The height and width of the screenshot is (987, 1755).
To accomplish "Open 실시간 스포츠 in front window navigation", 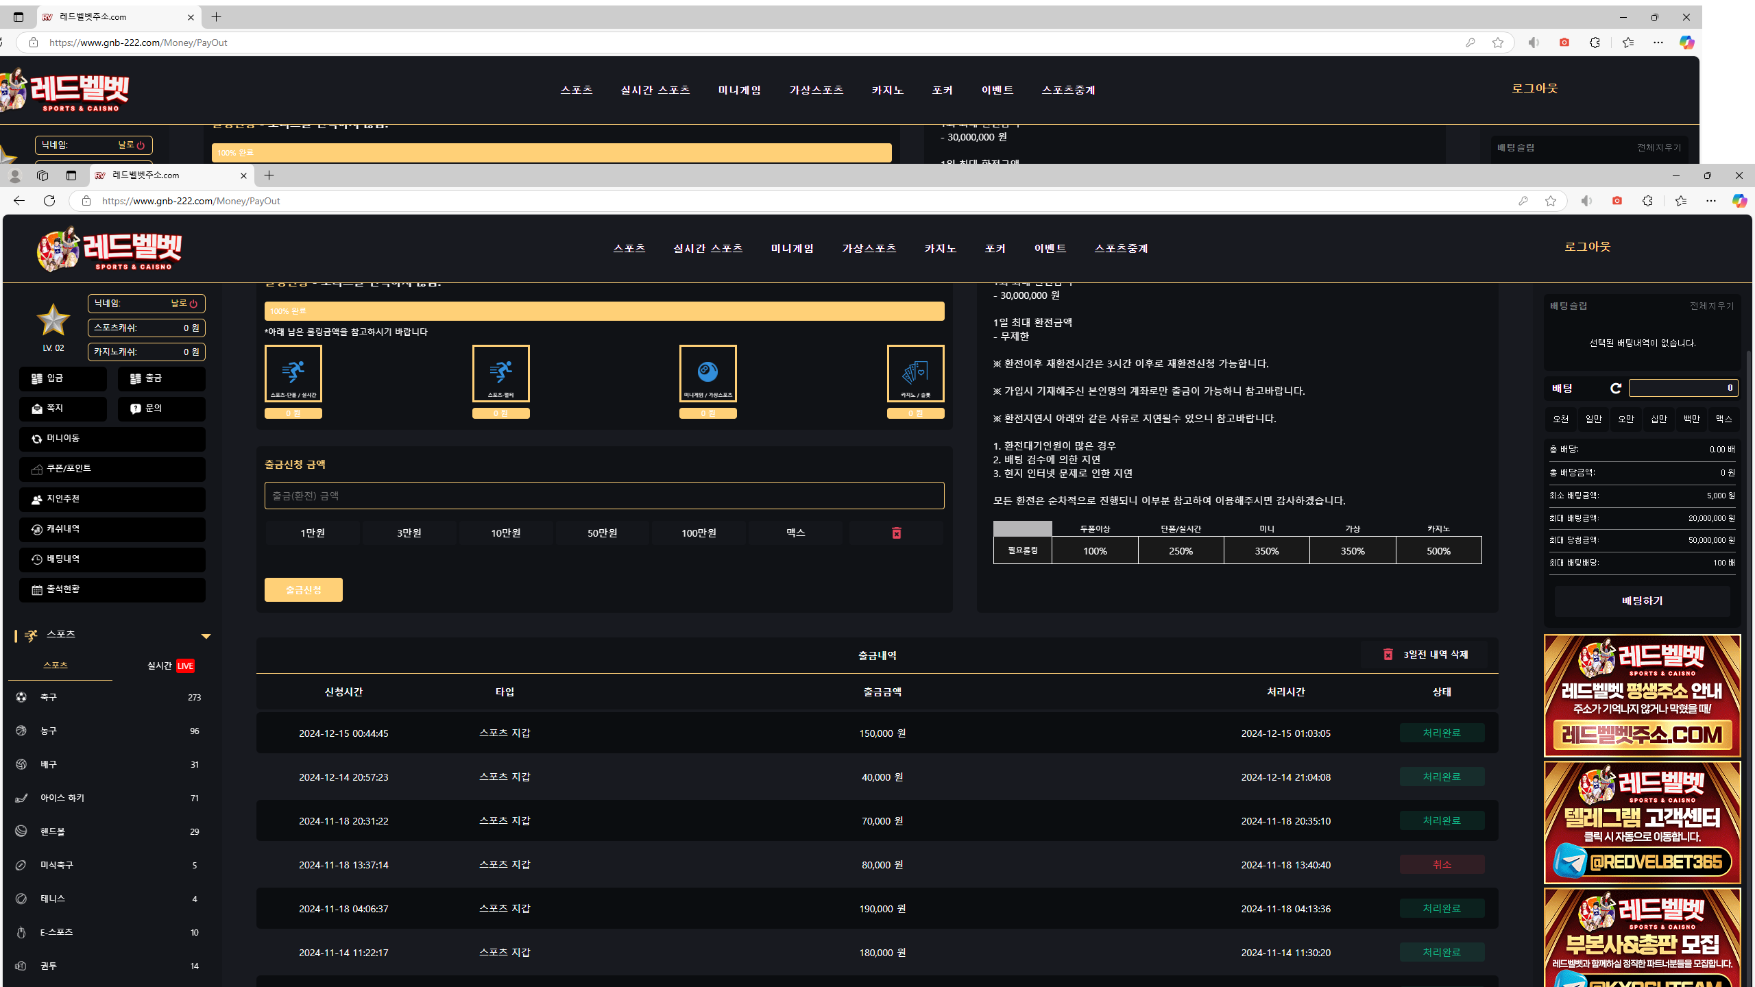I will (708, 248).
